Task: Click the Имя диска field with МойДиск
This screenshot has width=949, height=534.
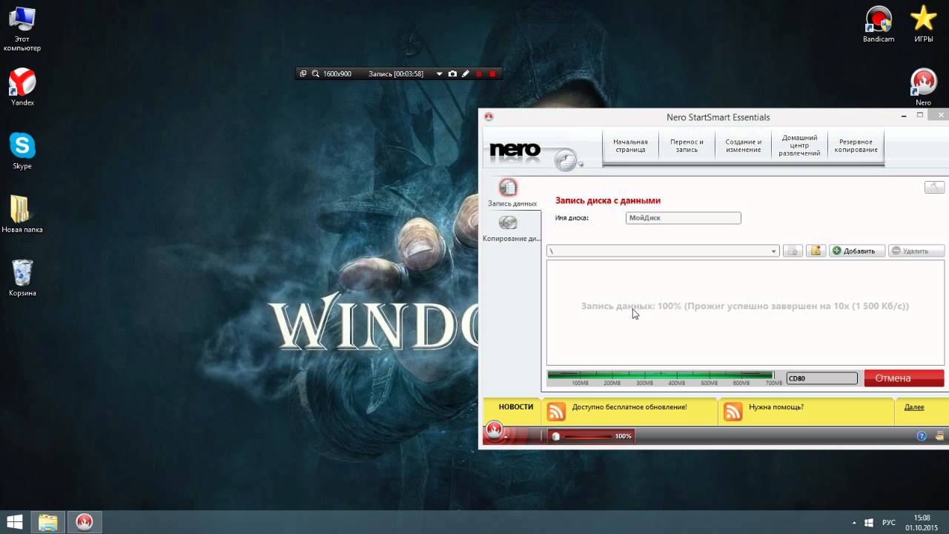Action: (x=683, y=218)
